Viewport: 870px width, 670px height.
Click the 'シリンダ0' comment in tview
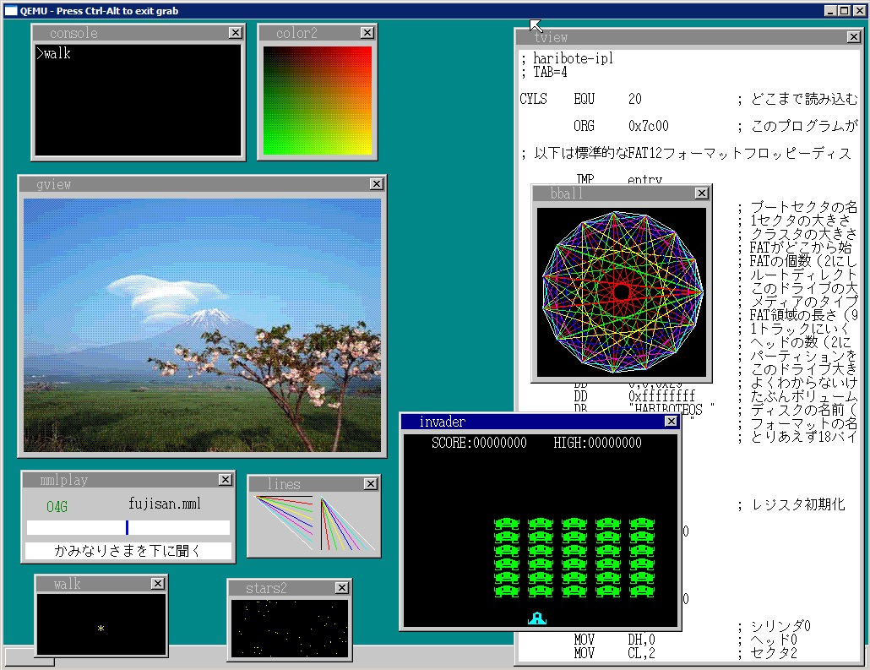click(780, 626)
